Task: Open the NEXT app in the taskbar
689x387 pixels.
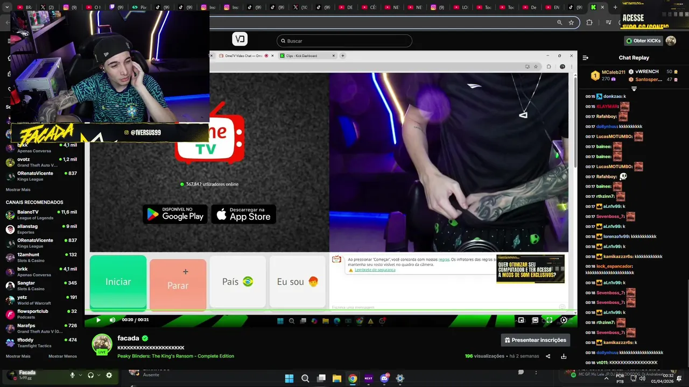Action: [369, 378]
